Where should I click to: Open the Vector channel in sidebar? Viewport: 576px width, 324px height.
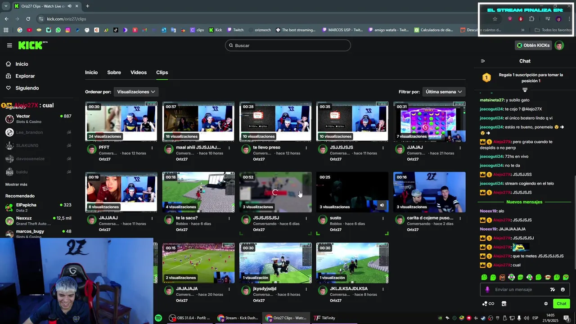(x=38, y=119)
